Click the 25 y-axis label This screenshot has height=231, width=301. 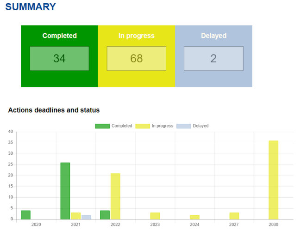pyautogui.click(x=11, y=164)
